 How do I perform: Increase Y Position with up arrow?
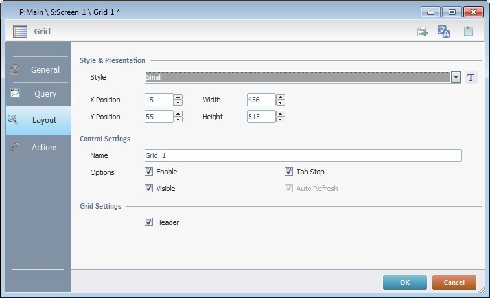(x=178, y=114)
